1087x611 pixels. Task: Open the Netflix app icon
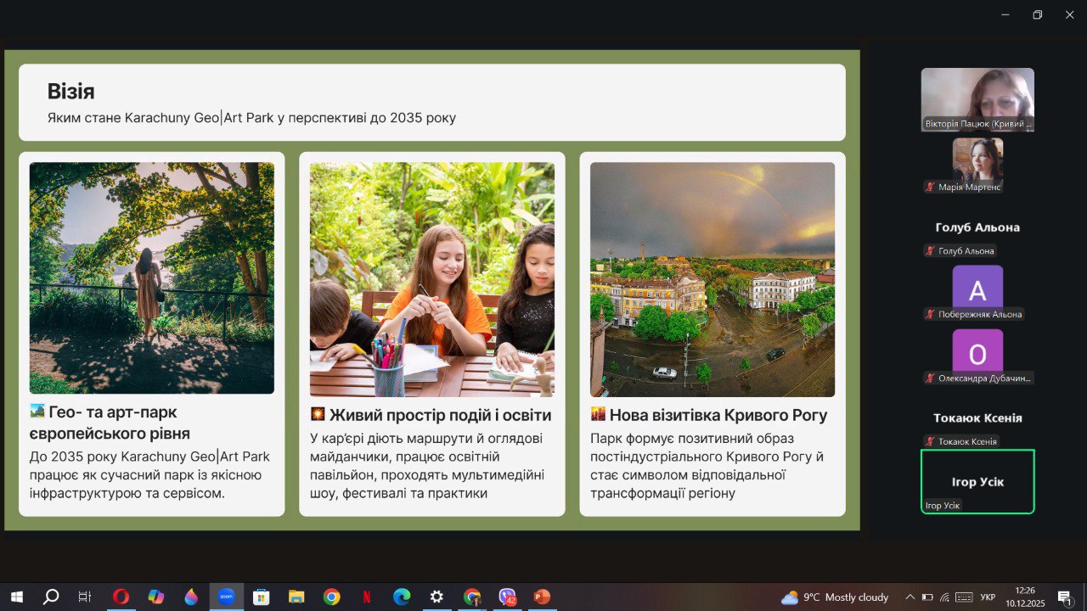[x=367, y=597]
